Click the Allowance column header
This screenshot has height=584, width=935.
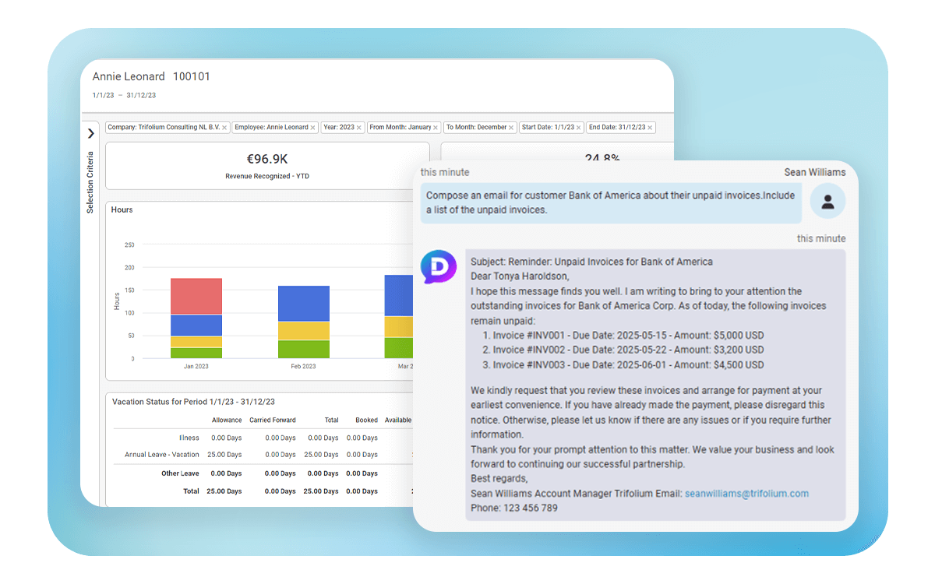coord(227,420)
